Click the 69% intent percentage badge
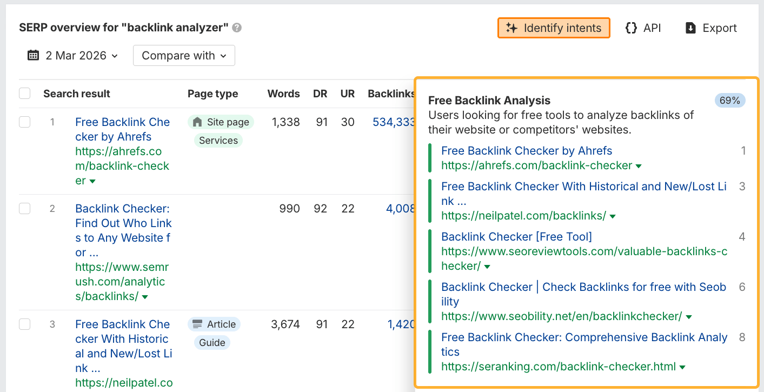Image resolution: width=764 pixels, height=392 pixels. pyautogui.click(x=730, y=100)
